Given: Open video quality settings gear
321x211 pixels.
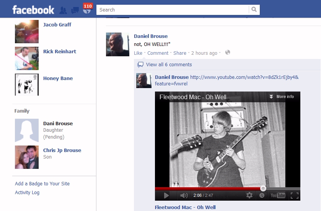Looking at the screenshot, I should pyautogui.click(x=249, y=195).
